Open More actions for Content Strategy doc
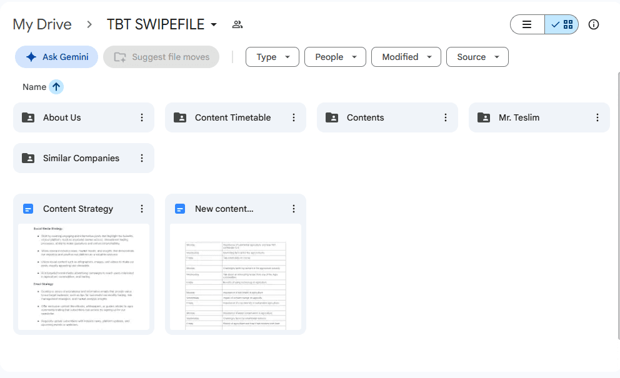Image resolution: width=620 pixels, height=378 pixels. (x=142, y=209)
